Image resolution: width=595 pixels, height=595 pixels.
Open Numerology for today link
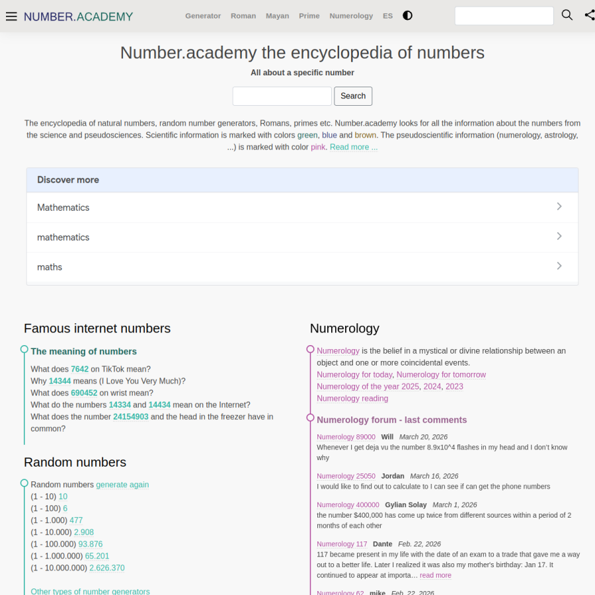[x=354, y=375]
